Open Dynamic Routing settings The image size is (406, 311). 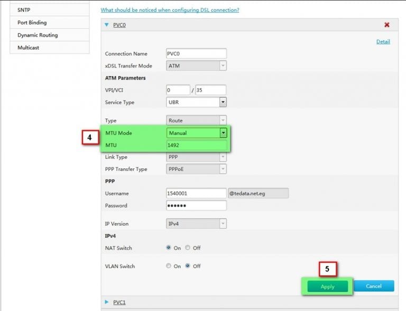click(x=38, y=35)
